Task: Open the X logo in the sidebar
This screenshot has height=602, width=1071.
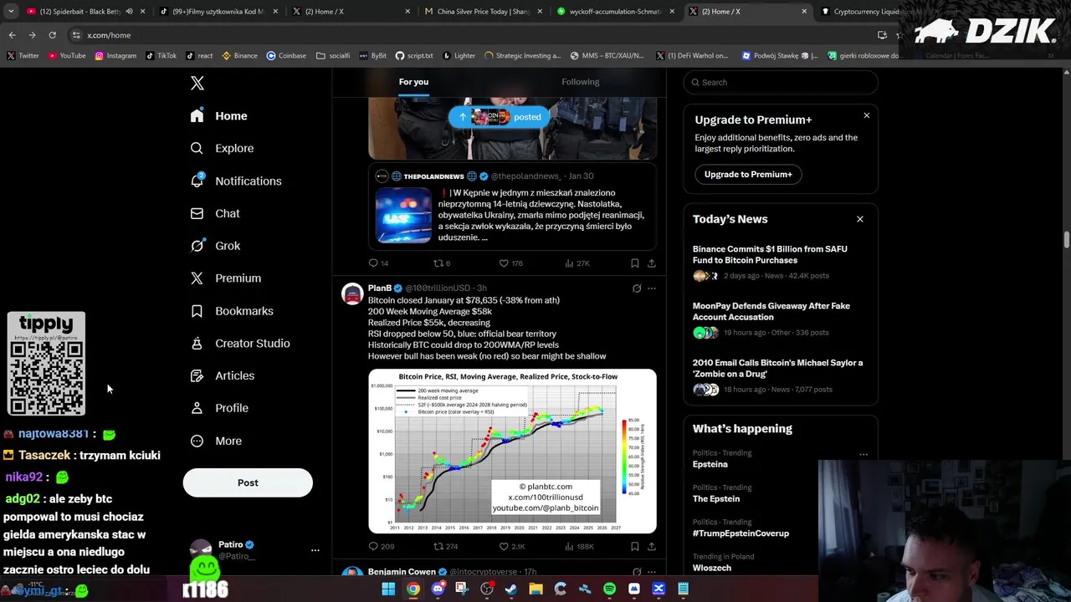Action: click(197, 83)
